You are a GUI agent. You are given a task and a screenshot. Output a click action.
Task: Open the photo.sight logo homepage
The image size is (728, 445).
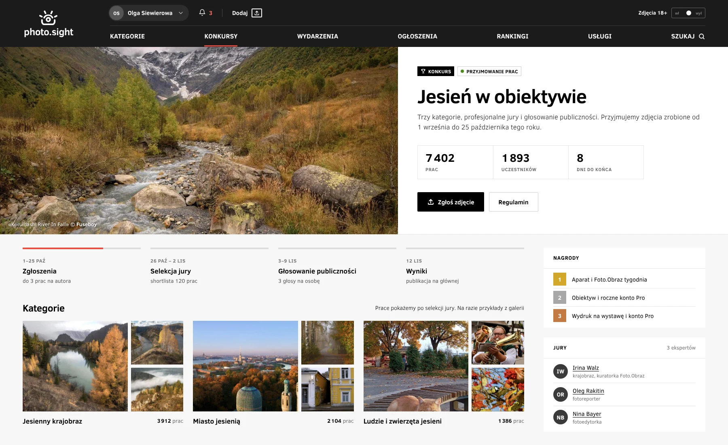[49, 23]
